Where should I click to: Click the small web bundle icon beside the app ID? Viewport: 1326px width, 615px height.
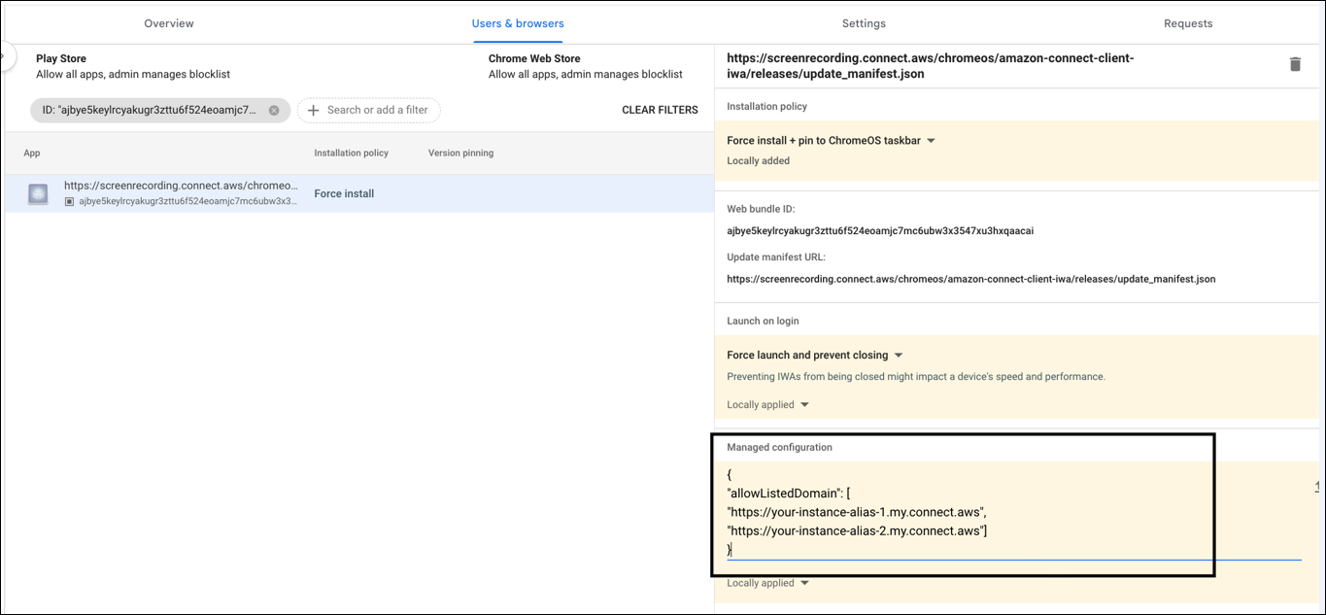(x=69, y=202)
